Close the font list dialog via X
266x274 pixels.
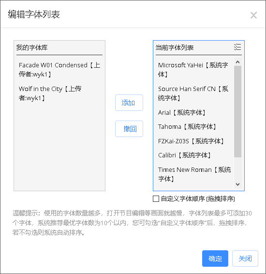[253, 15]
